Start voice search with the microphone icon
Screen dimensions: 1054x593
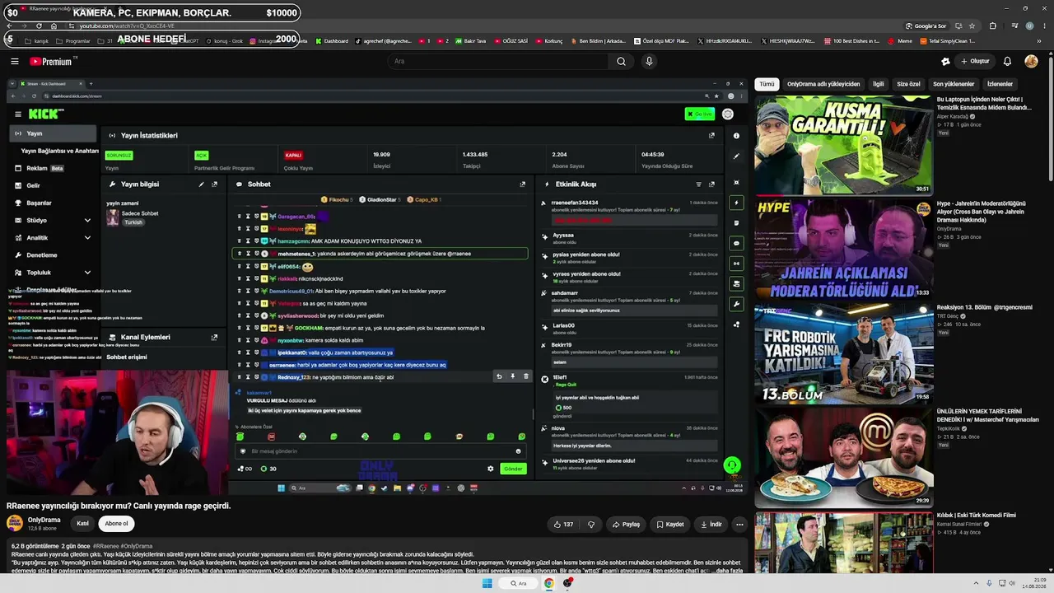click(649, 61)
